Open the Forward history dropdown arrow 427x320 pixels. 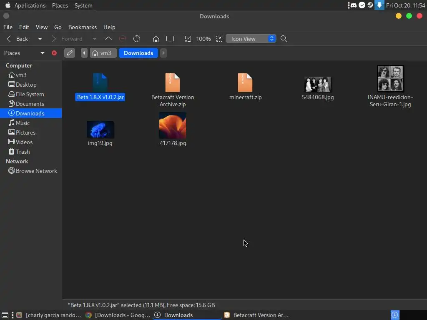(95, 39)
